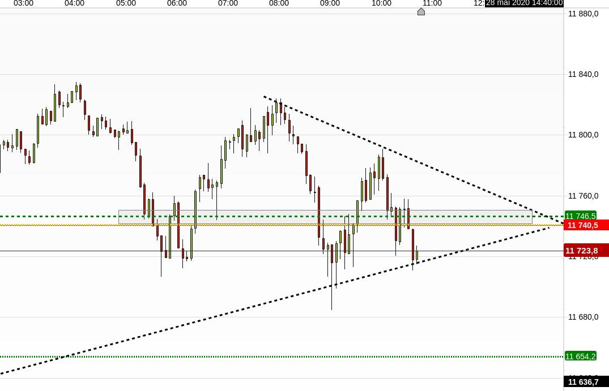This screenshot has height=391, width=609.
Task: Click the 04:00 time axis label
Action: click(x=75, y=3)
